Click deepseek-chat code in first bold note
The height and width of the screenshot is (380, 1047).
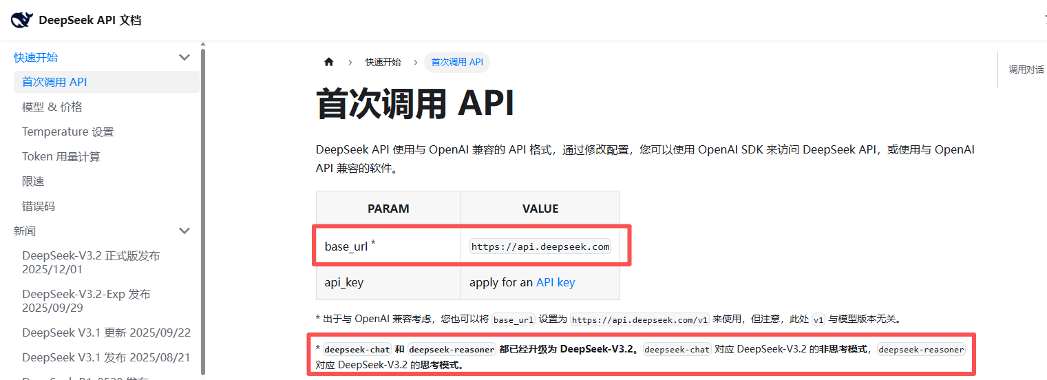pos(357,349)
